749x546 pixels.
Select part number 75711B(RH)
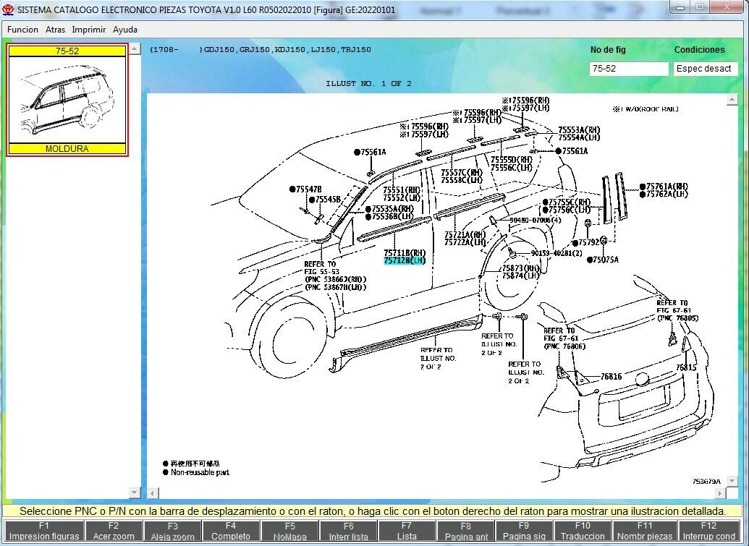(404, 253)
